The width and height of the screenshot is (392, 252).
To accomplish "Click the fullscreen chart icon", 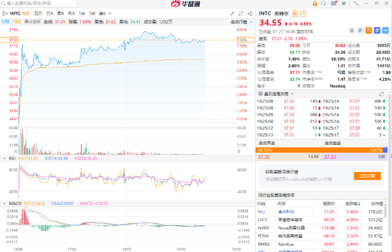I will [241, 14].
